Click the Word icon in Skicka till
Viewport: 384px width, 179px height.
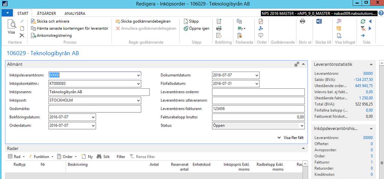319,21
